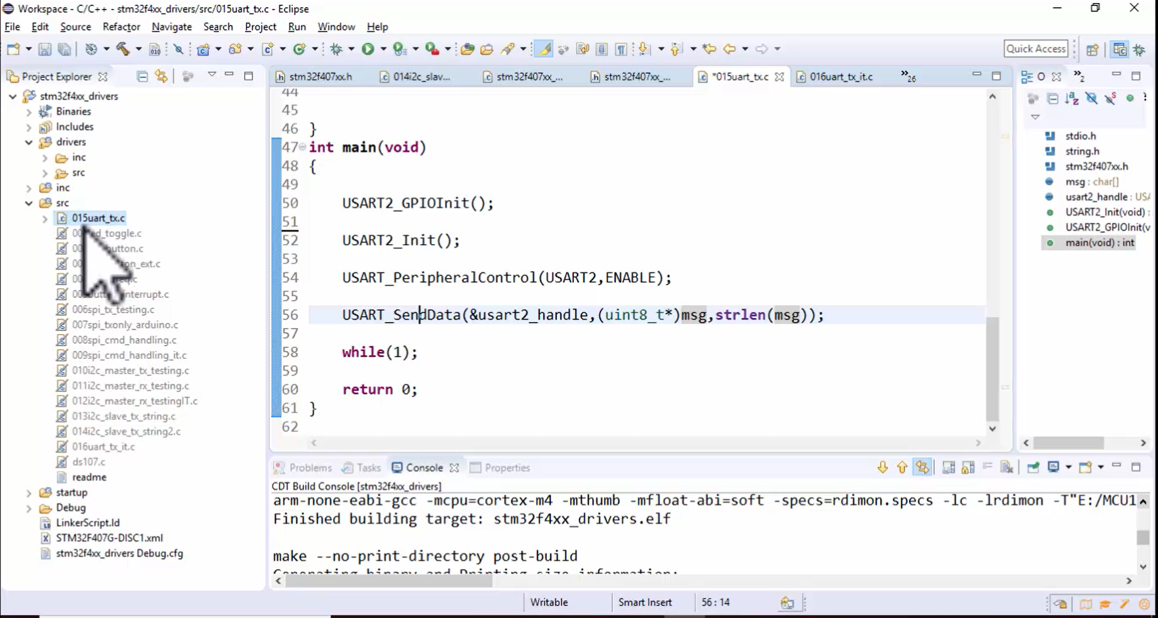Open Back history dropdown arrow

click(x=745, y=49)
